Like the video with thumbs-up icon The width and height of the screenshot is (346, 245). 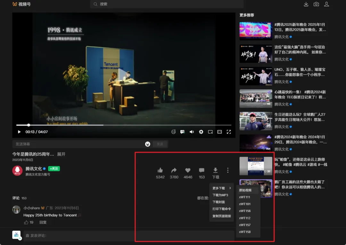pyautogui.click(x=160, y=170)
